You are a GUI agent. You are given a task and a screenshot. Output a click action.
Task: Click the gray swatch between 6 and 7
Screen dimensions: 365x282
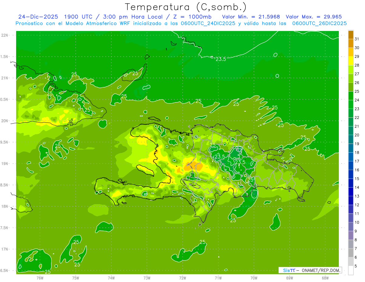coord(351,253)
